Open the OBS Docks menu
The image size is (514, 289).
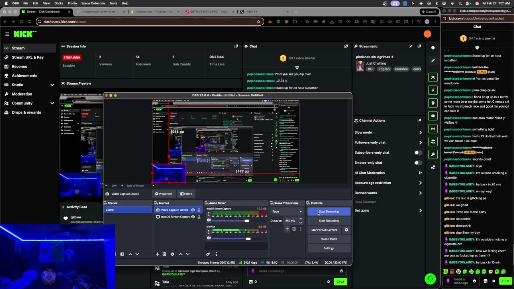click(59, 3)
